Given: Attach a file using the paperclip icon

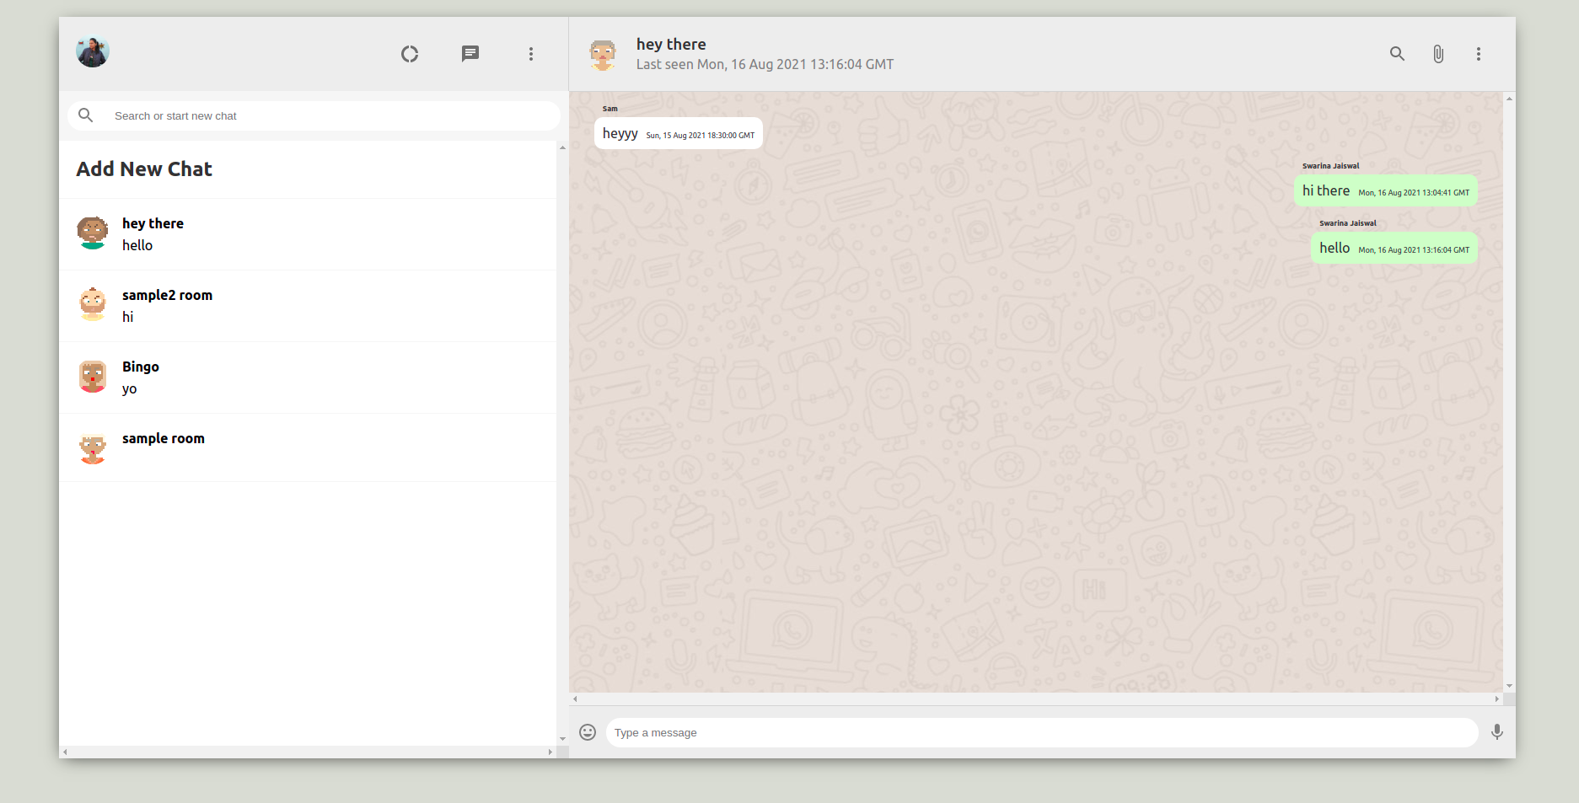Looking at the screenshot, I should (x=1437, y=53).
